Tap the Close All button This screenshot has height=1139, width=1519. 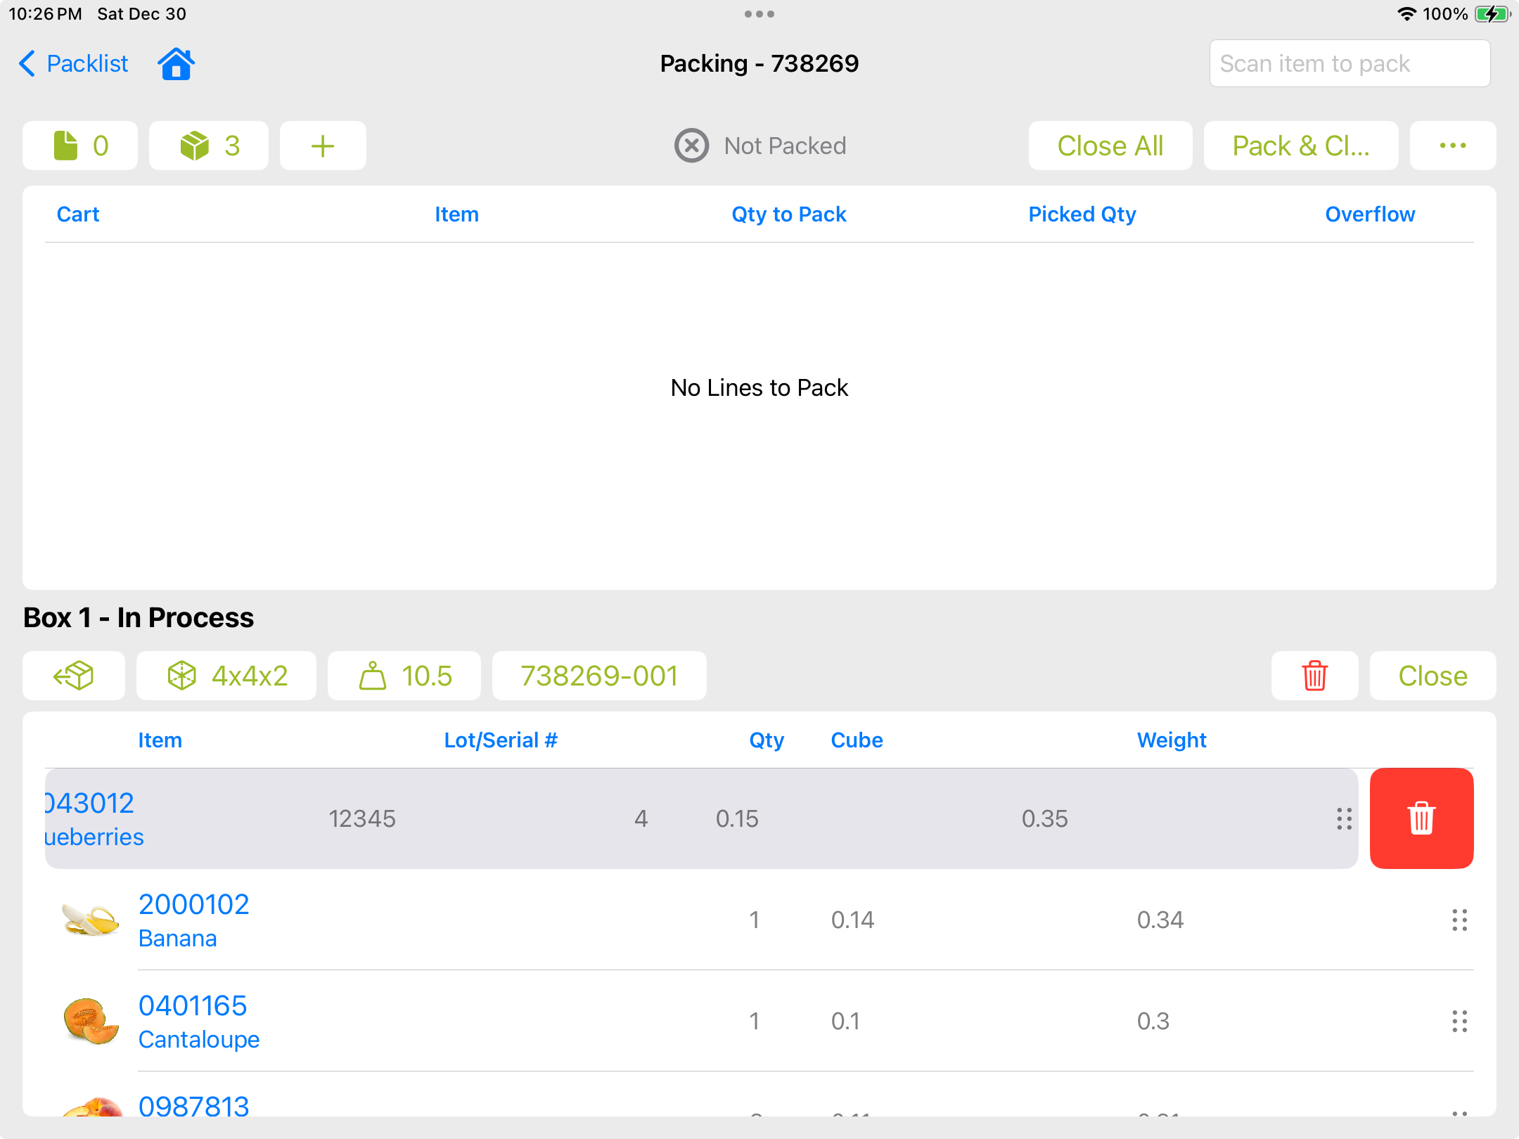(x=1110, y=146)
